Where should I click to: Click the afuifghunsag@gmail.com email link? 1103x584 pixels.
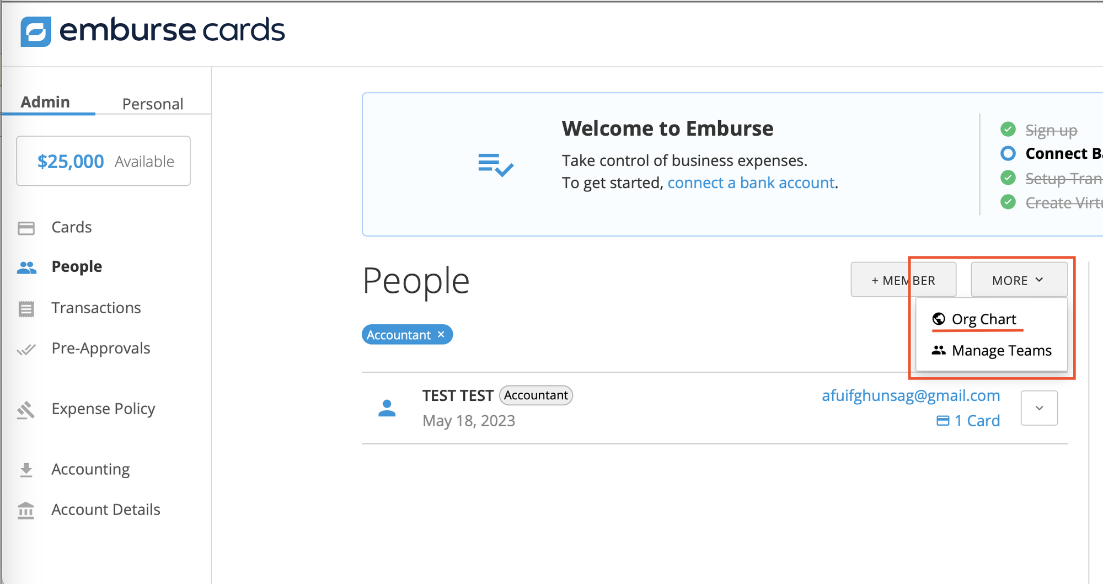click(x=911, y=395)
